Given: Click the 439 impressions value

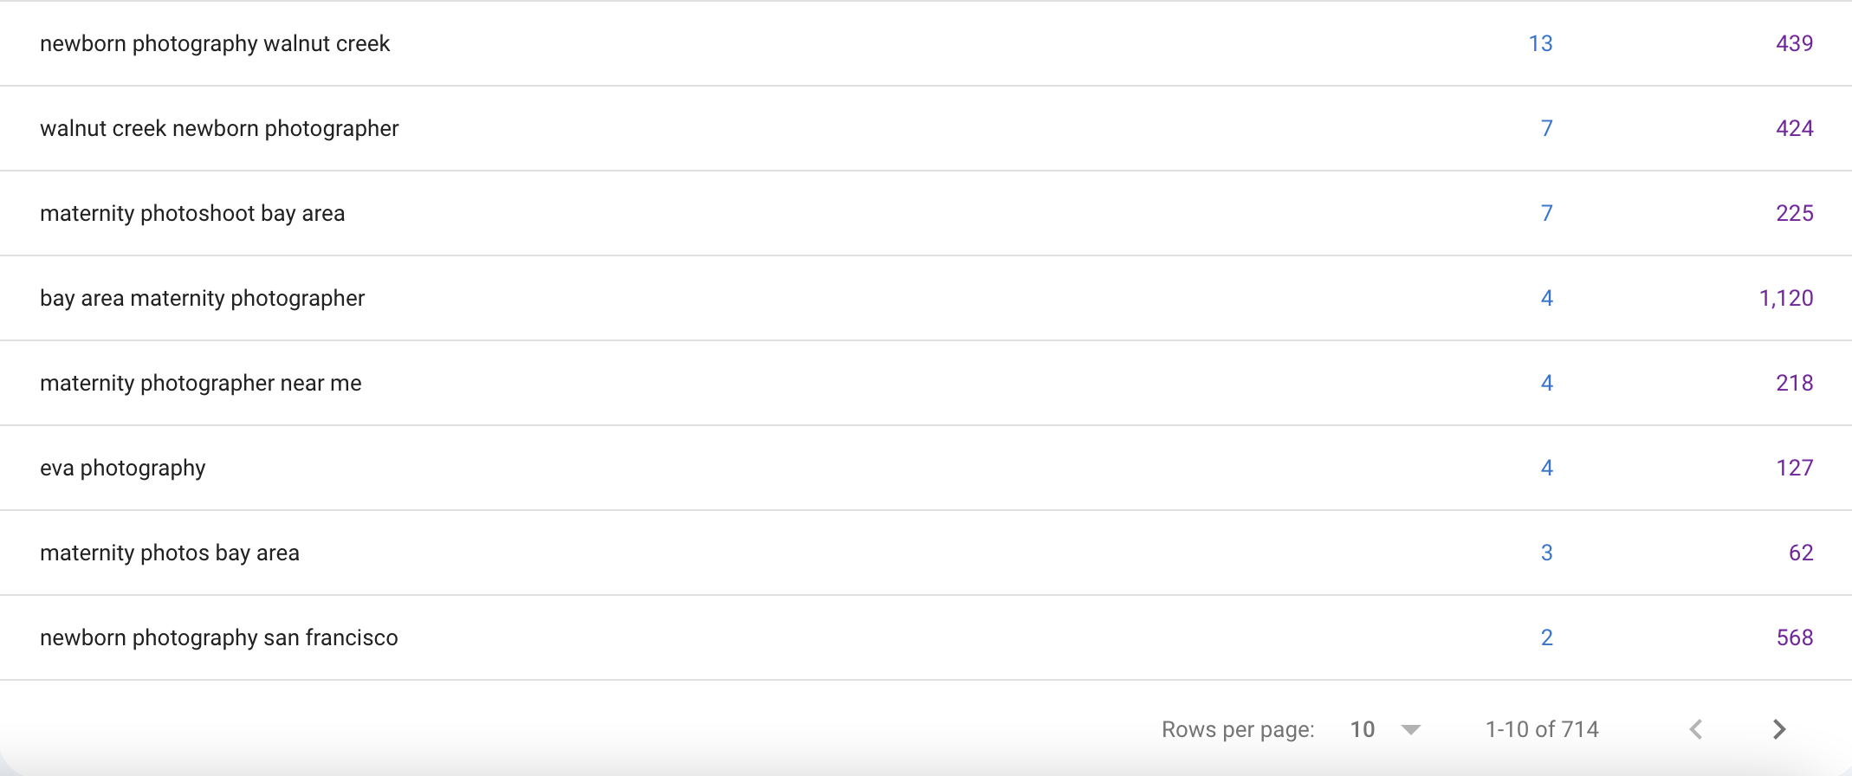Looking at the screenshot, I should click(x=1794, y=43).
